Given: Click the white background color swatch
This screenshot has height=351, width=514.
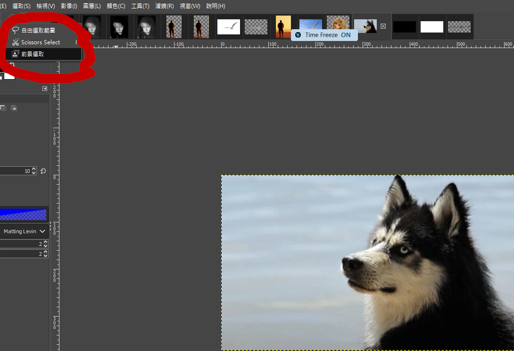Looking at the screenshot, I should pyautogui.click(x=9, y=76).
